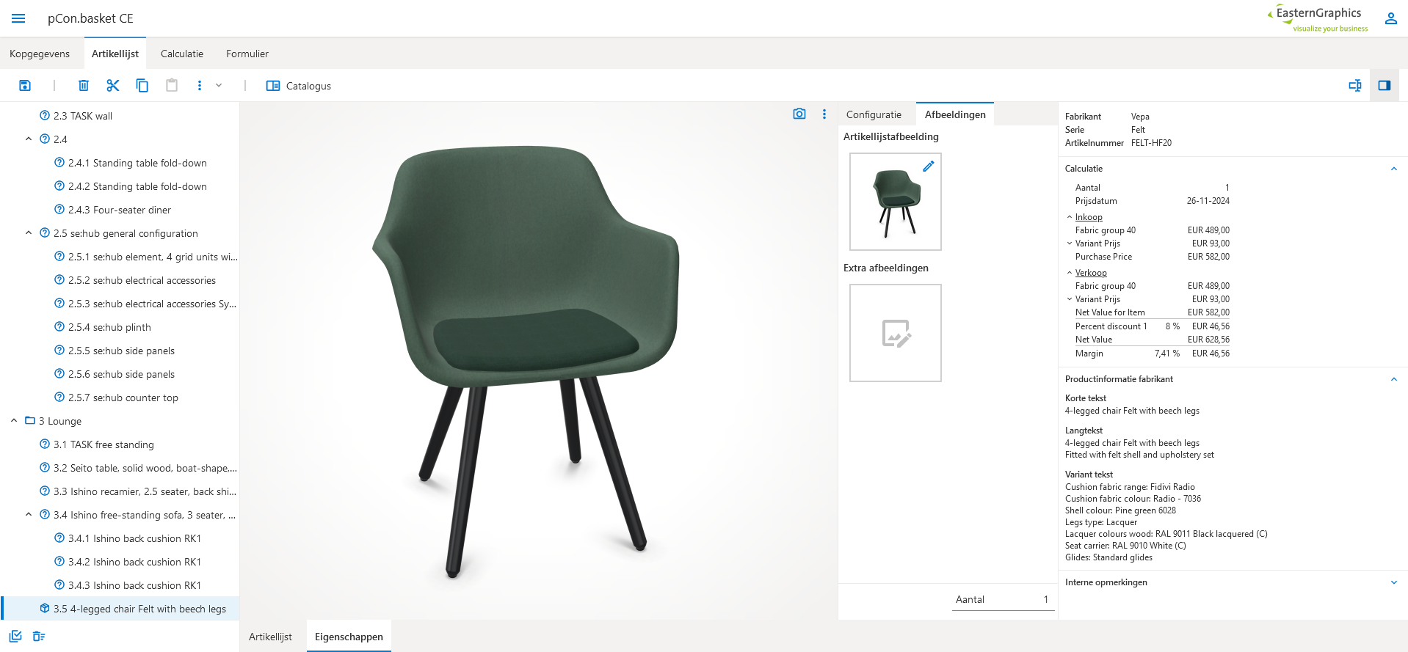This screenshot has height=652, width=1408.
Task: Collapse the 3 Lounge folder
Action: pos(14,421)
